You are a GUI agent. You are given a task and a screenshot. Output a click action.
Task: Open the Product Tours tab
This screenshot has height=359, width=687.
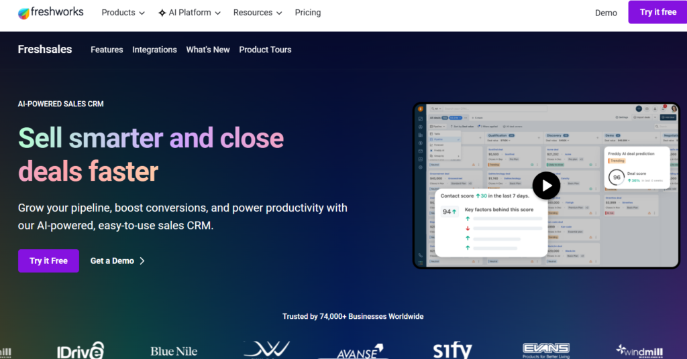coord(265,50)
